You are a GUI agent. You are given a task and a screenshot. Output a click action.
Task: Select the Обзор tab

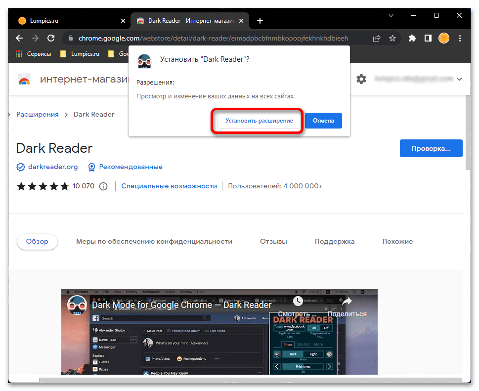pyautogui.click(x=37, y=242)
